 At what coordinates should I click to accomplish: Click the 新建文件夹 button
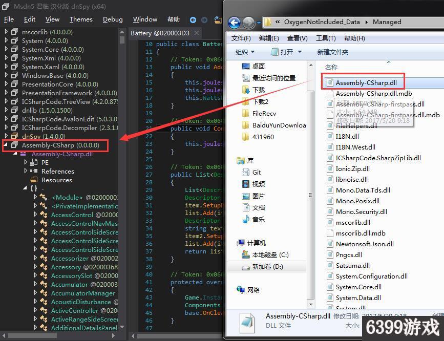pyautogui.click(x=333, y=52)
